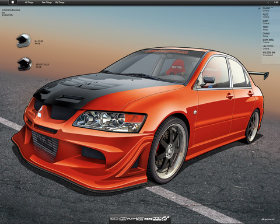Select contact TONY in the buddy list
This screenshot has height=224, width=280.
(265, 28)
